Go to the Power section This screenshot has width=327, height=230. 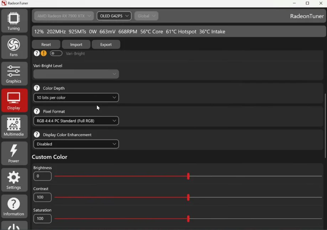(14, 154)
